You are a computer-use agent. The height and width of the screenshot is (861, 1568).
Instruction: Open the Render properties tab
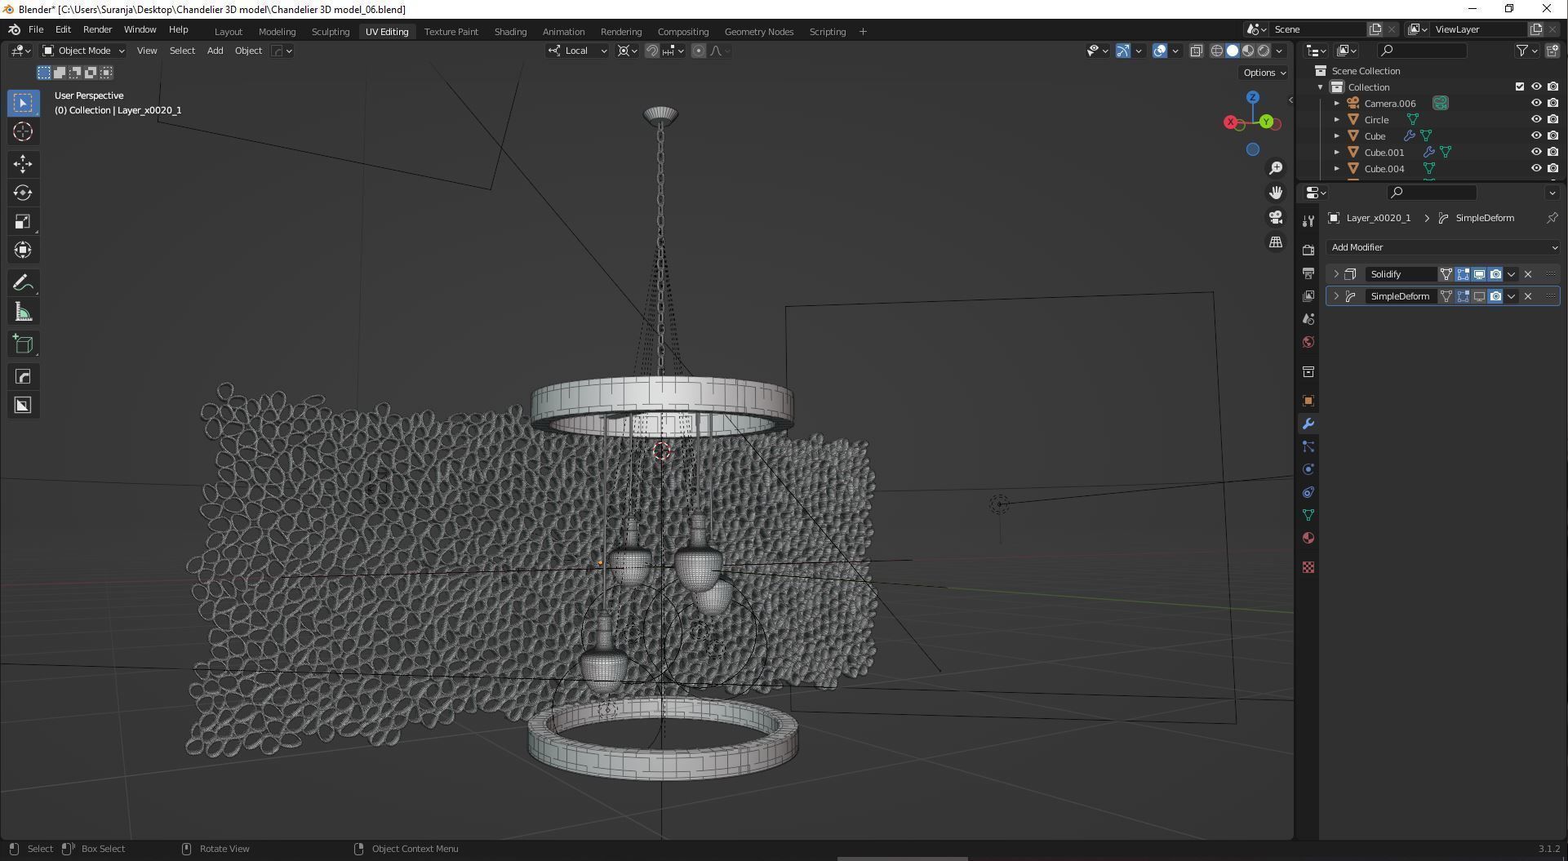point(1308,250)
